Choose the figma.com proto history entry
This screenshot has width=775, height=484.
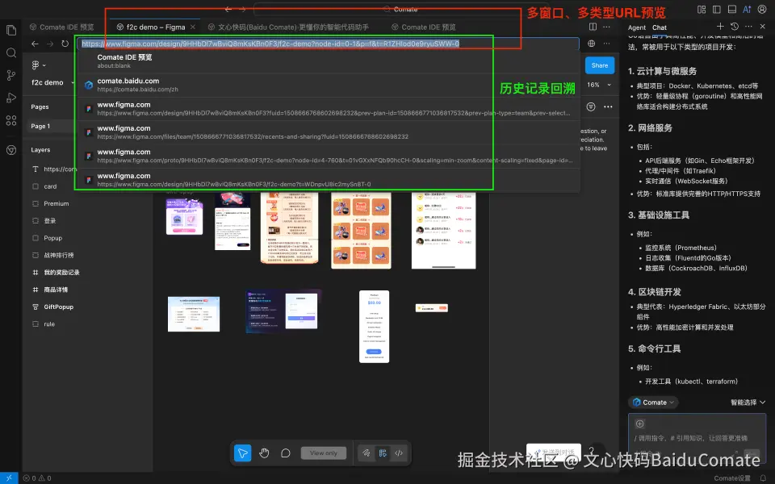pyautogui.click(x=329, y=156)
